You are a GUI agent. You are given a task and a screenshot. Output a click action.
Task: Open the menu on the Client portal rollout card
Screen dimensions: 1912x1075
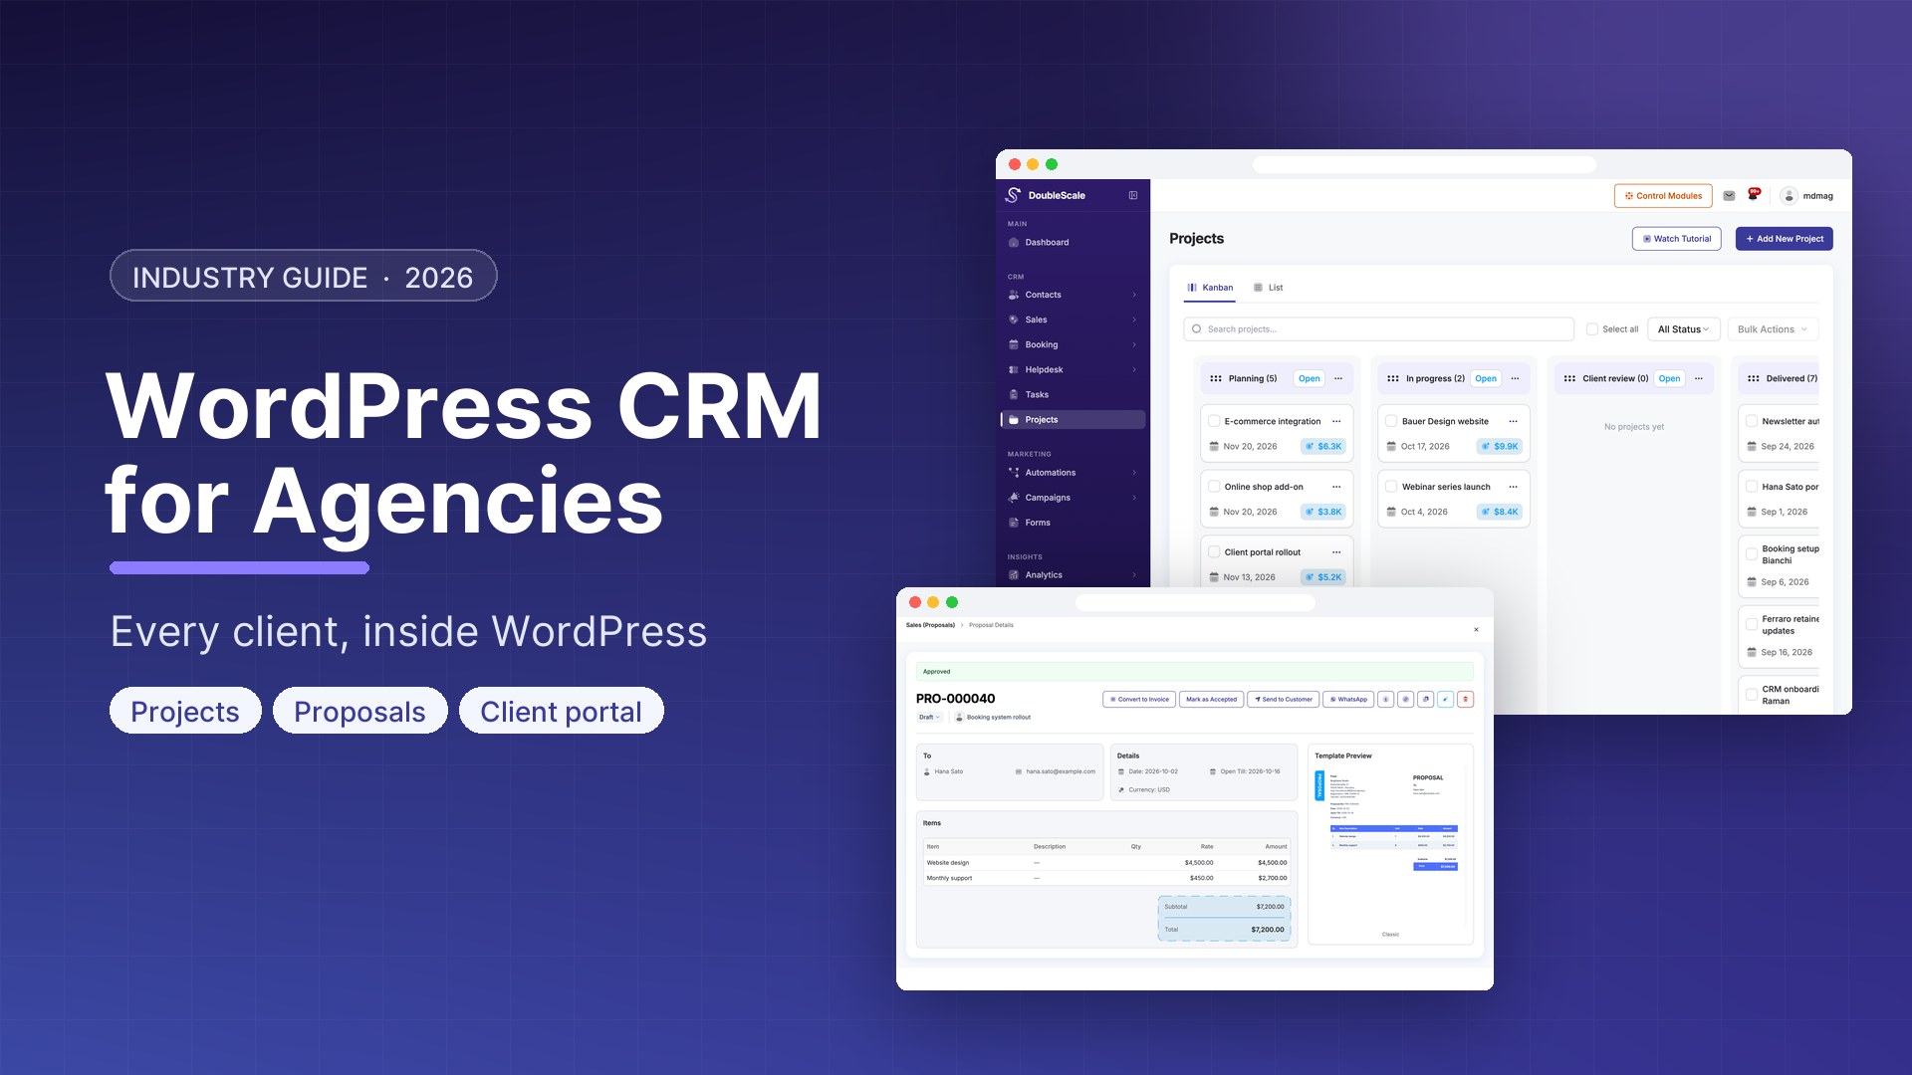click(x=1336, y=552)
